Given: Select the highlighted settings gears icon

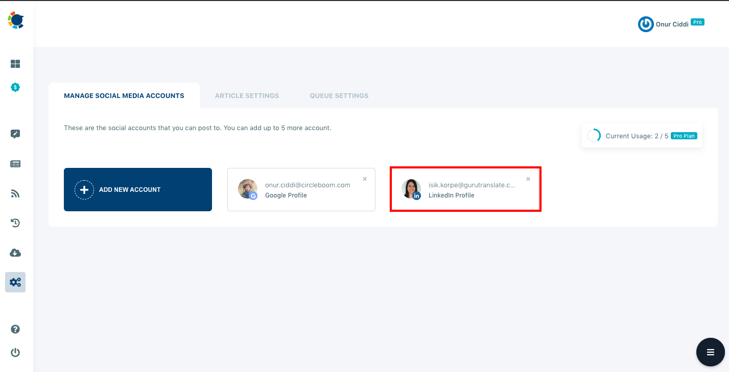Looking at the screenshot, I should [15, 282].
